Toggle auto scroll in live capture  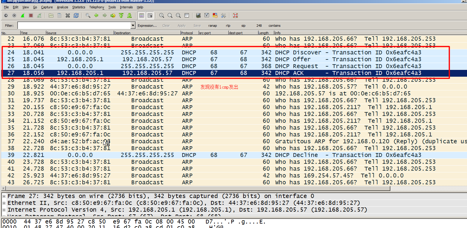pos(150,15)
